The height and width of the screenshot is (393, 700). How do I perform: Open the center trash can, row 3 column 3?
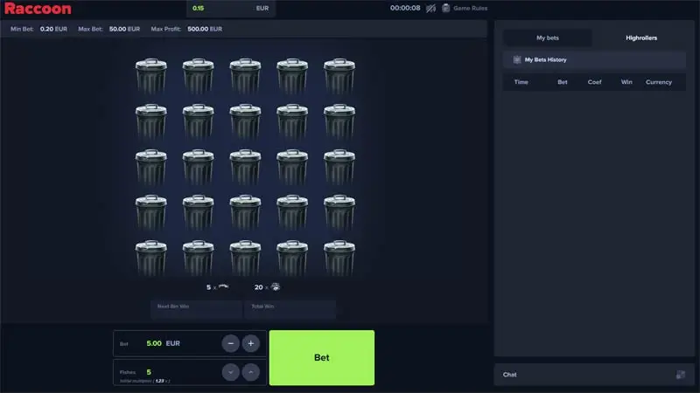(245, 167)
